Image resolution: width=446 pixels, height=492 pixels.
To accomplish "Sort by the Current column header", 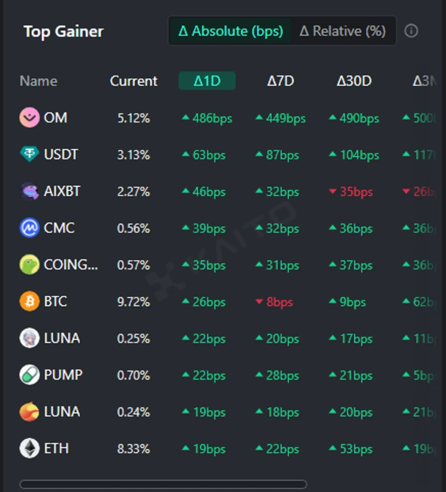I will [134, 81].
